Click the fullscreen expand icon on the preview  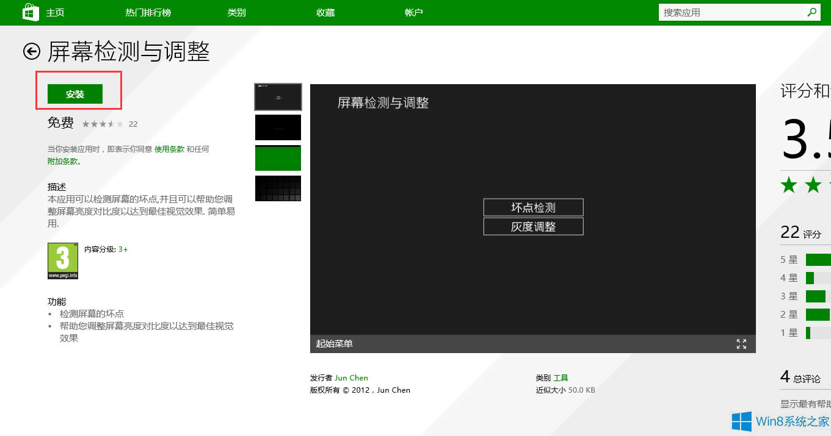[742, 344]
